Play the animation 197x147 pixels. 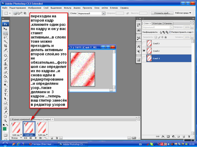point(36,138)
